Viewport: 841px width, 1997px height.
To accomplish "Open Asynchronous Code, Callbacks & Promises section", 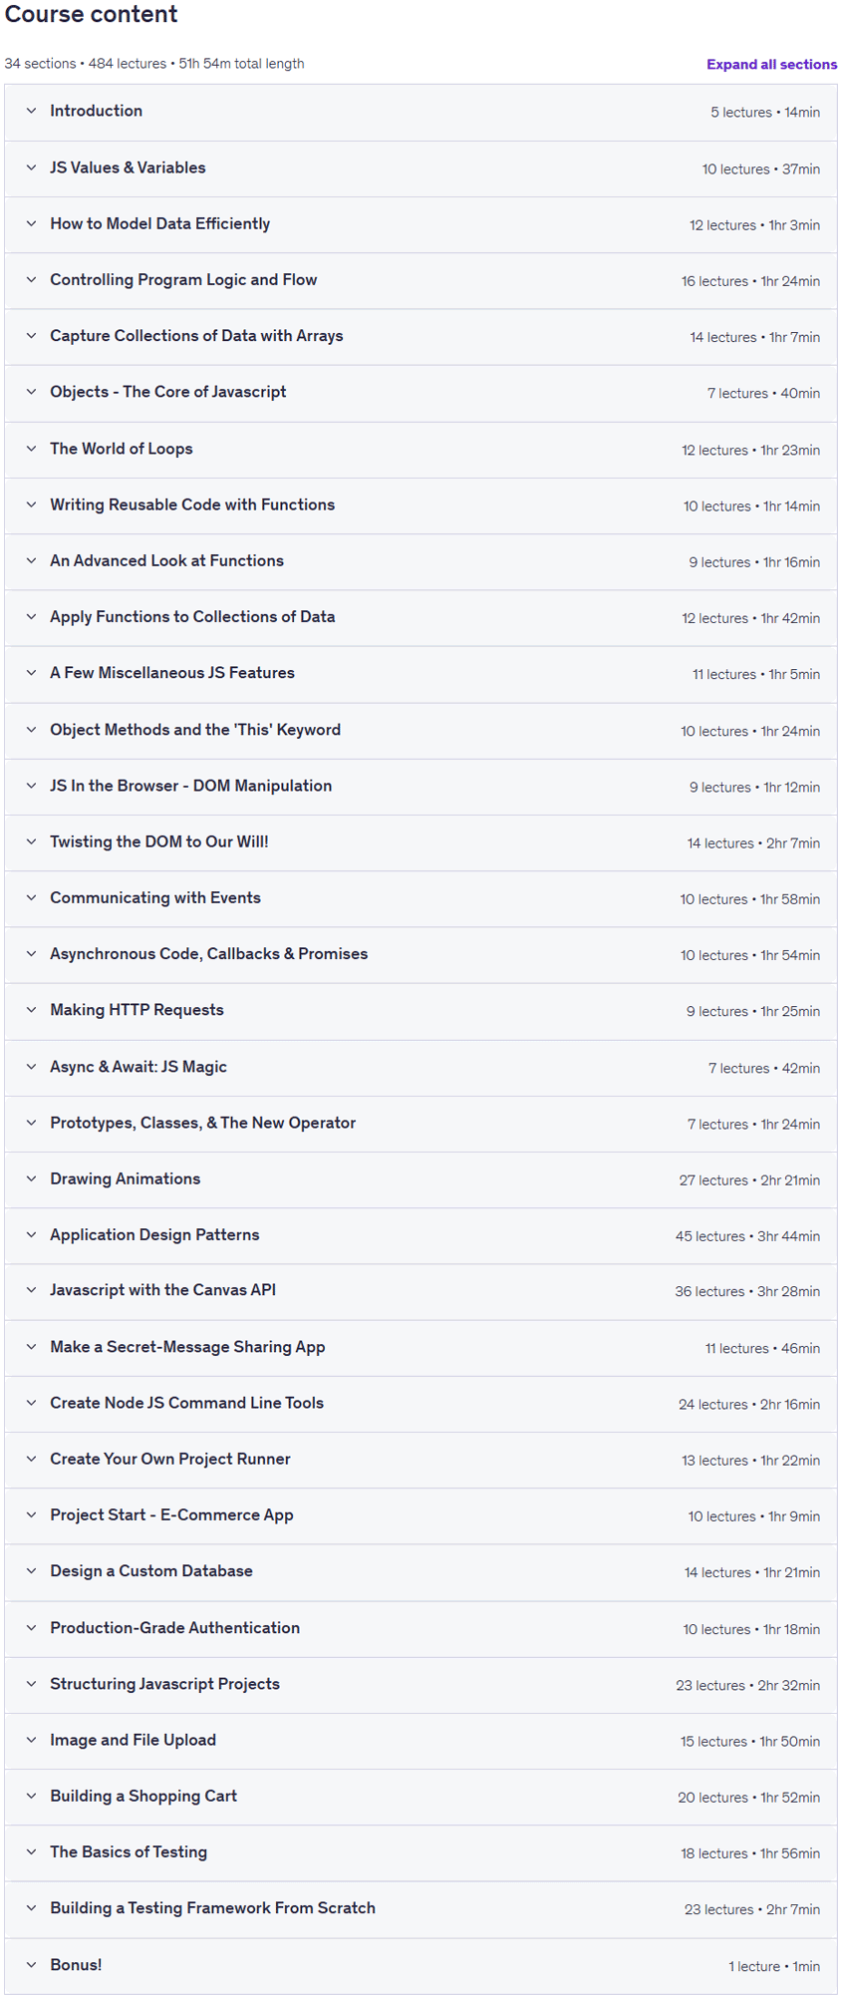I will coord(420,954).
